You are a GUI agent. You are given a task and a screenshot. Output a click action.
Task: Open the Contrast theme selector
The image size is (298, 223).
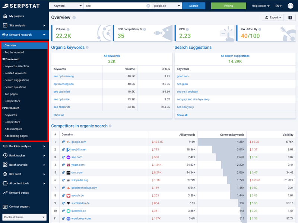coord(24,217)
